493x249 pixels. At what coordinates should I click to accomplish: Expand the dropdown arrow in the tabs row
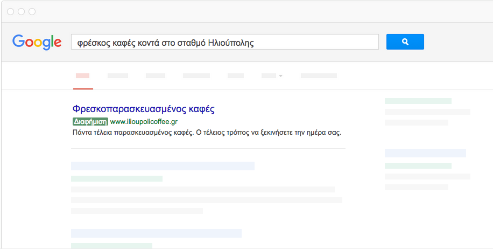[x=280, y=76]
